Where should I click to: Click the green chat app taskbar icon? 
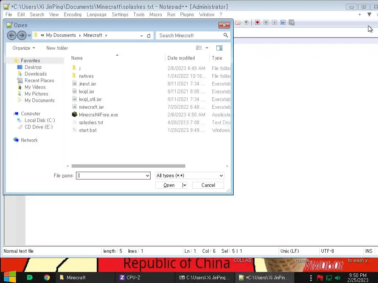click(x=30, y=277)
